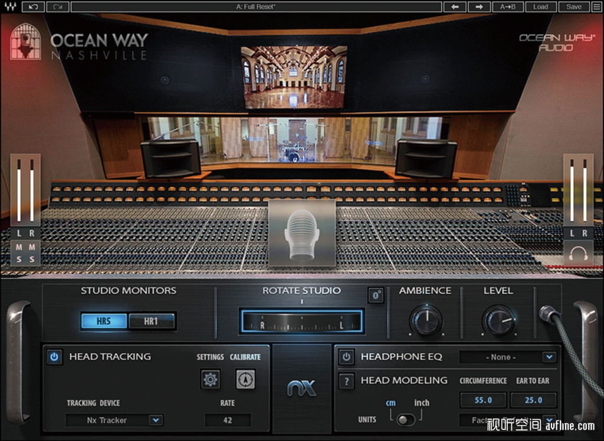Click the studio hall monitor screen
This screenshot has height=441, width=604.
[x=294, y=77]
